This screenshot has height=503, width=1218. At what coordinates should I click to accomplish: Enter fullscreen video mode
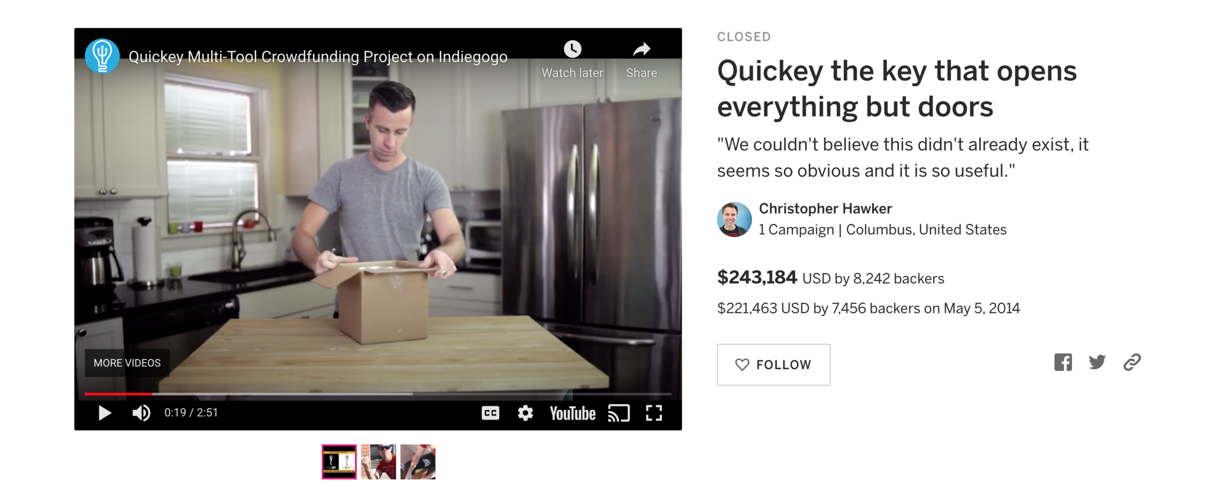pos(654,413)
